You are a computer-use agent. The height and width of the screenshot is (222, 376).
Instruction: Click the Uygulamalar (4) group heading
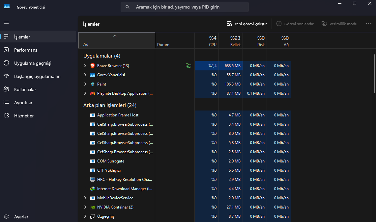(102, 56)
